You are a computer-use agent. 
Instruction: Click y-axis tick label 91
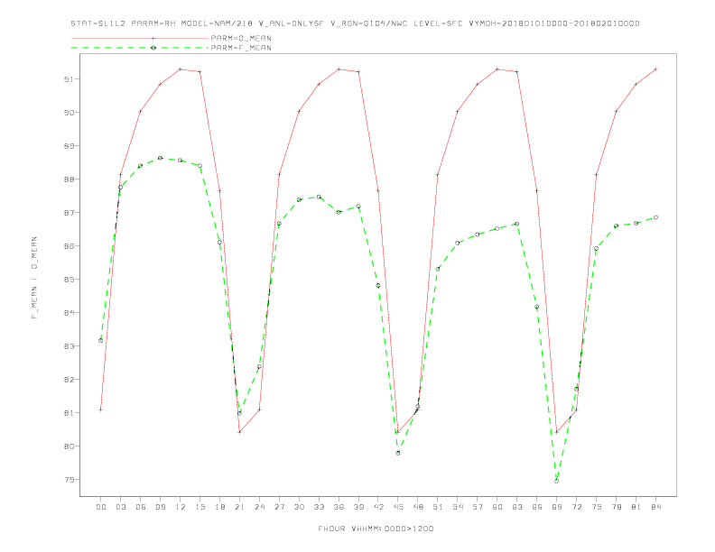[x=69, y=79]
